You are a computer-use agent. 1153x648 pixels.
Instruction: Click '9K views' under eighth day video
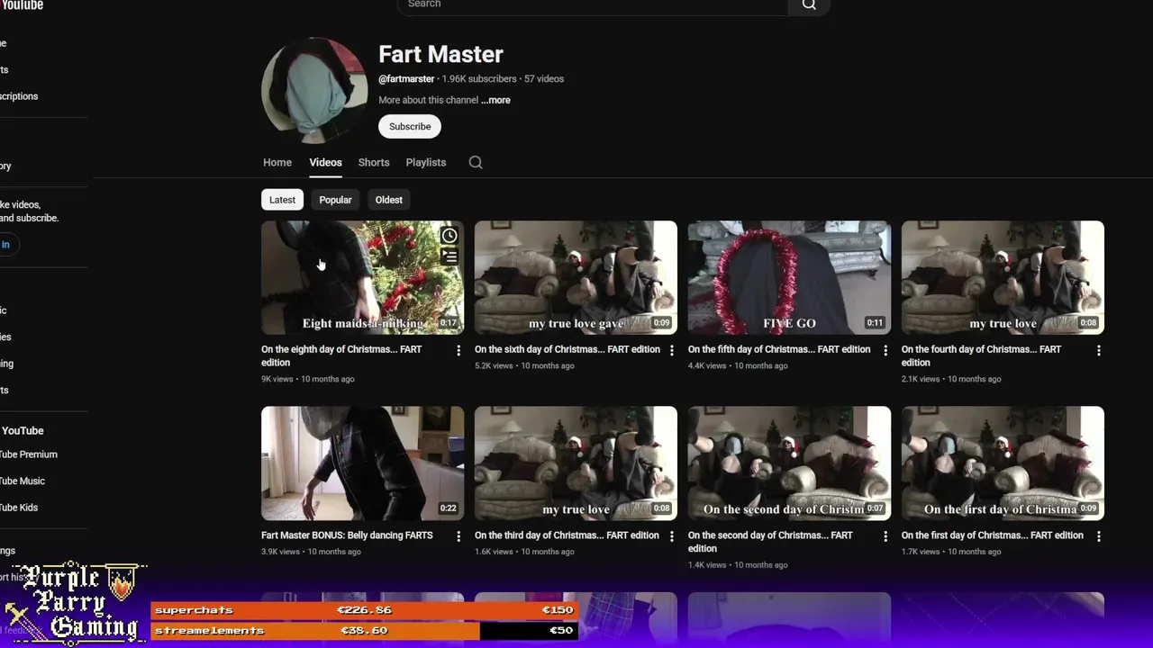click(277, 379)
